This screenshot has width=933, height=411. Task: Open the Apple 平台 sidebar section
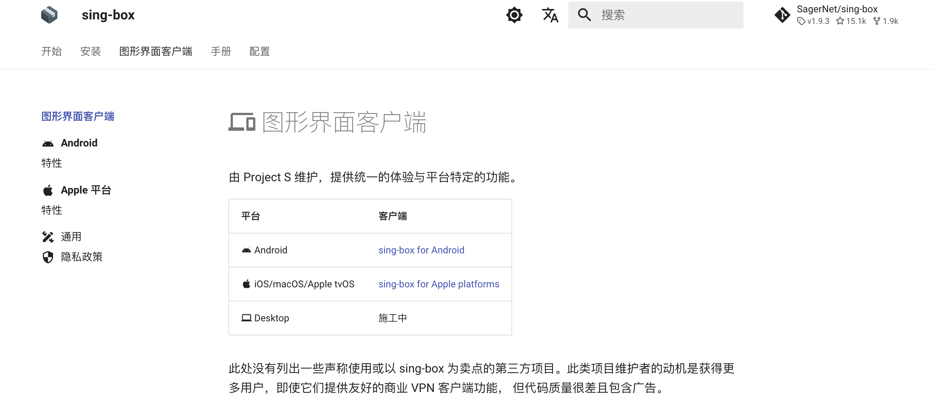click(x=86, y=190)
